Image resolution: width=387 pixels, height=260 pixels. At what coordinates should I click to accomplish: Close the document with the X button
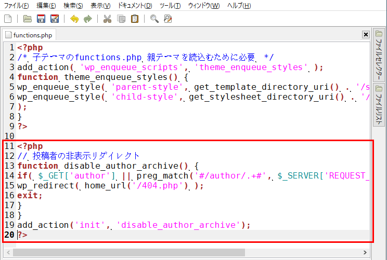click(x=366, y=34)
